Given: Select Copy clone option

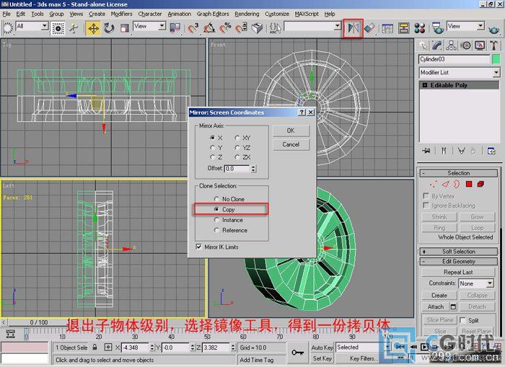Looking at the screenshot, I should tap(216, 209).
